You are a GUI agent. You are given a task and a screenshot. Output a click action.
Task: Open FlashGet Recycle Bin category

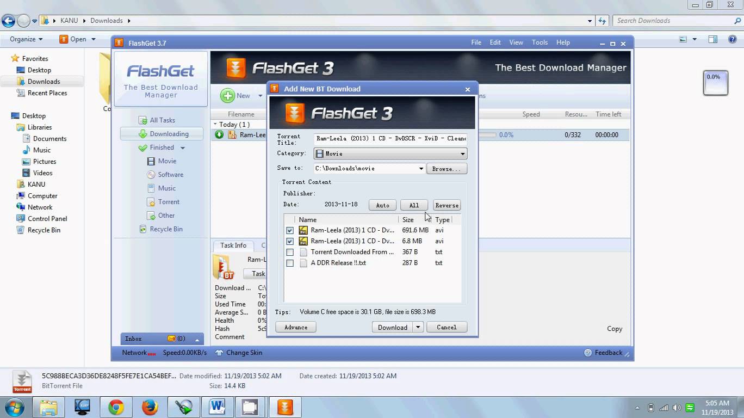pos(161,229)
